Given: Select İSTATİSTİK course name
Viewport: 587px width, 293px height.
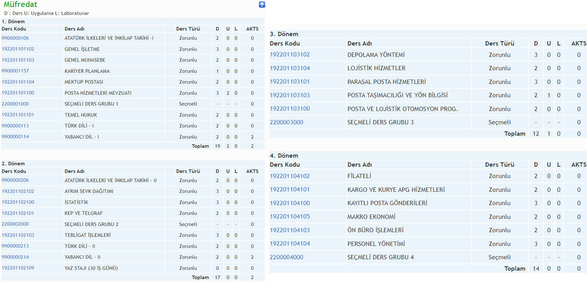Looking at the screenshot, I should coord(76,202).
